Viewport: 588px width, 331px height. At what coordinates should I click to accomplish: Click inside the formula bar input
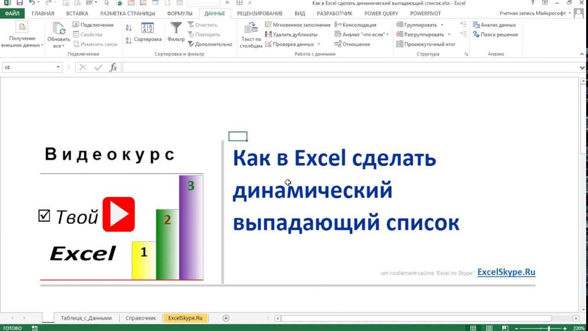coord(350,68)
